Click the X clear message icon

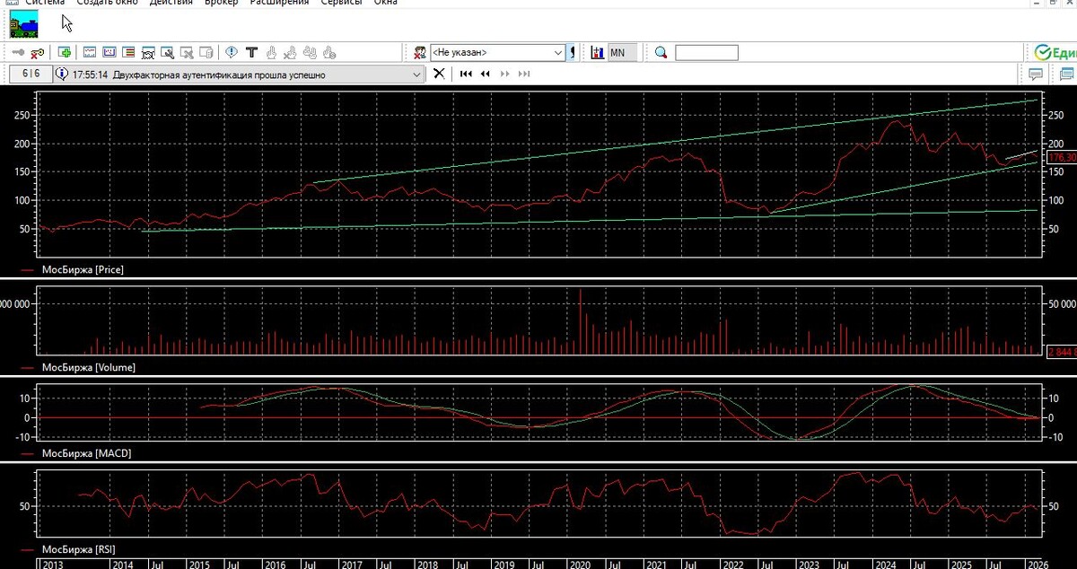pos(439,74)
